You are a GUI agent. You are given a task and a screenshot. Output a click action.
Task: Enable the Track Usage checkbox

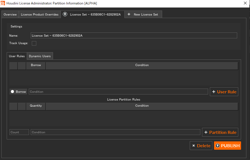click(x=34, y=43)
